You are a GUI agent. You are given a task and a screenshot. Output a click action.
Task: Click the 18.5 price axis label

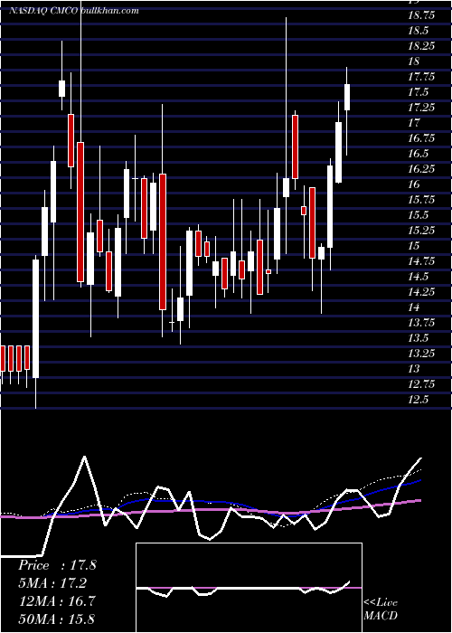click(x=419, y=31)
